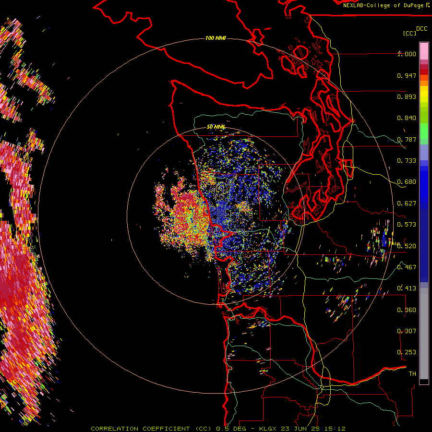Pick the gray swatch at the bottom of the color bar
432x432 pixels.
(x=424, y=334)
